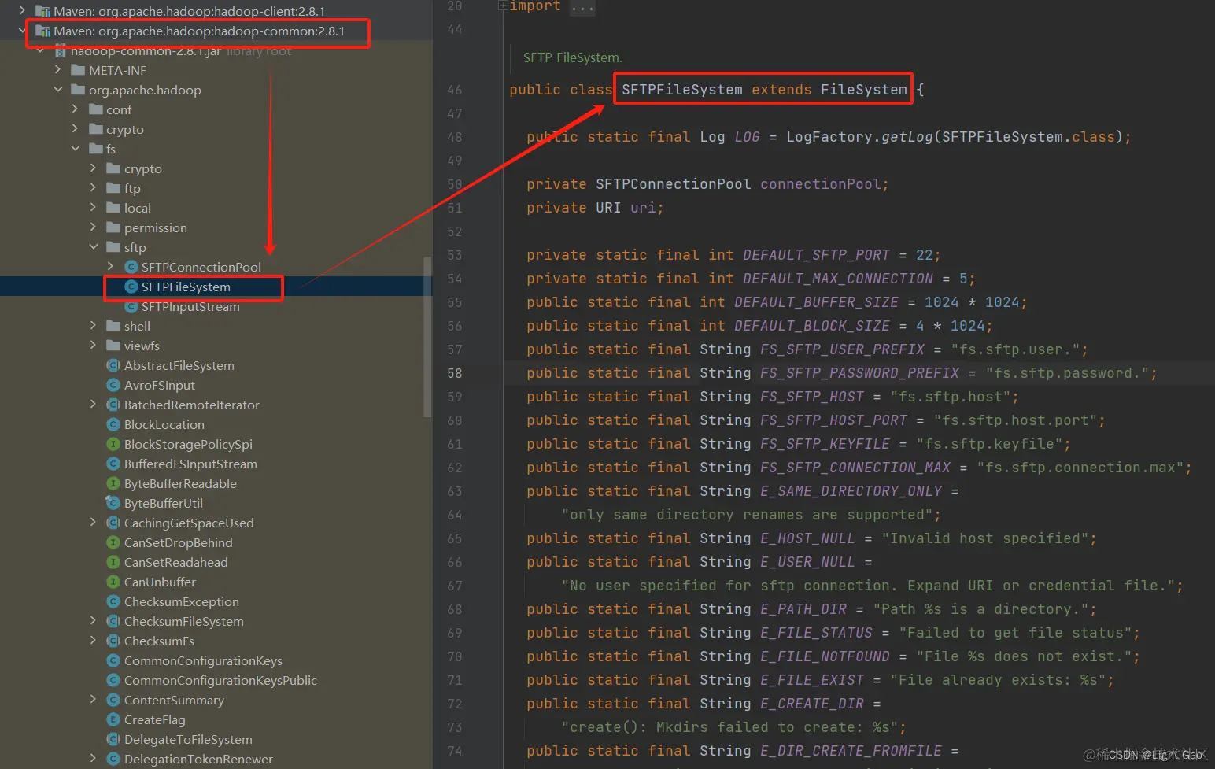Click the AvroFSInput class icon

113,385
